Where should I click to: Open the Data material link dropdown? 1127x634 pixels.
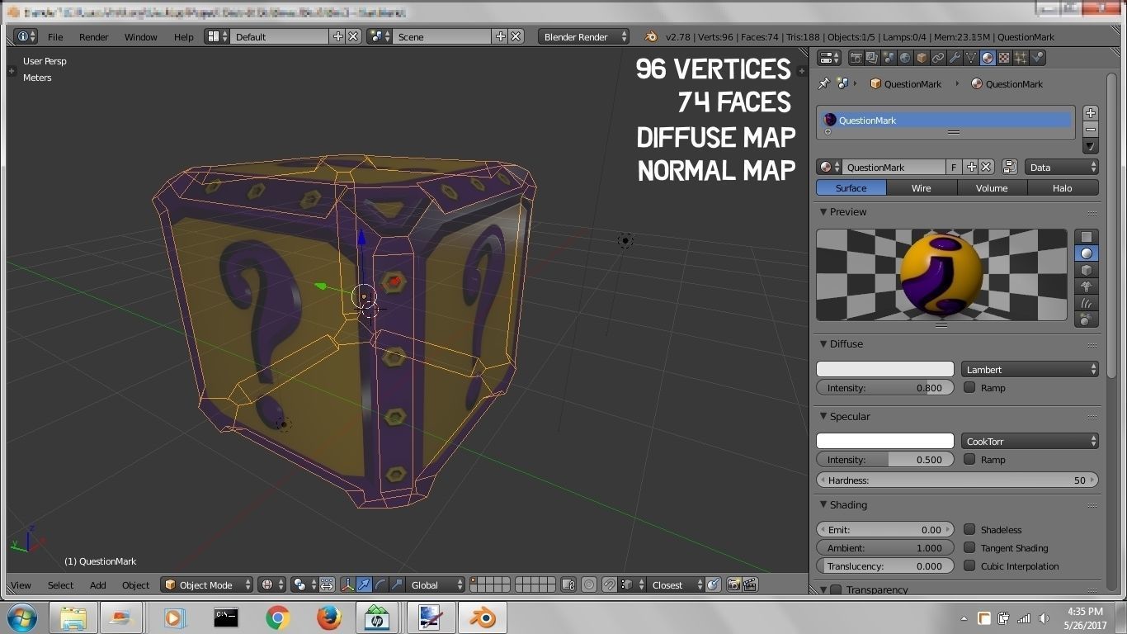1062,167
